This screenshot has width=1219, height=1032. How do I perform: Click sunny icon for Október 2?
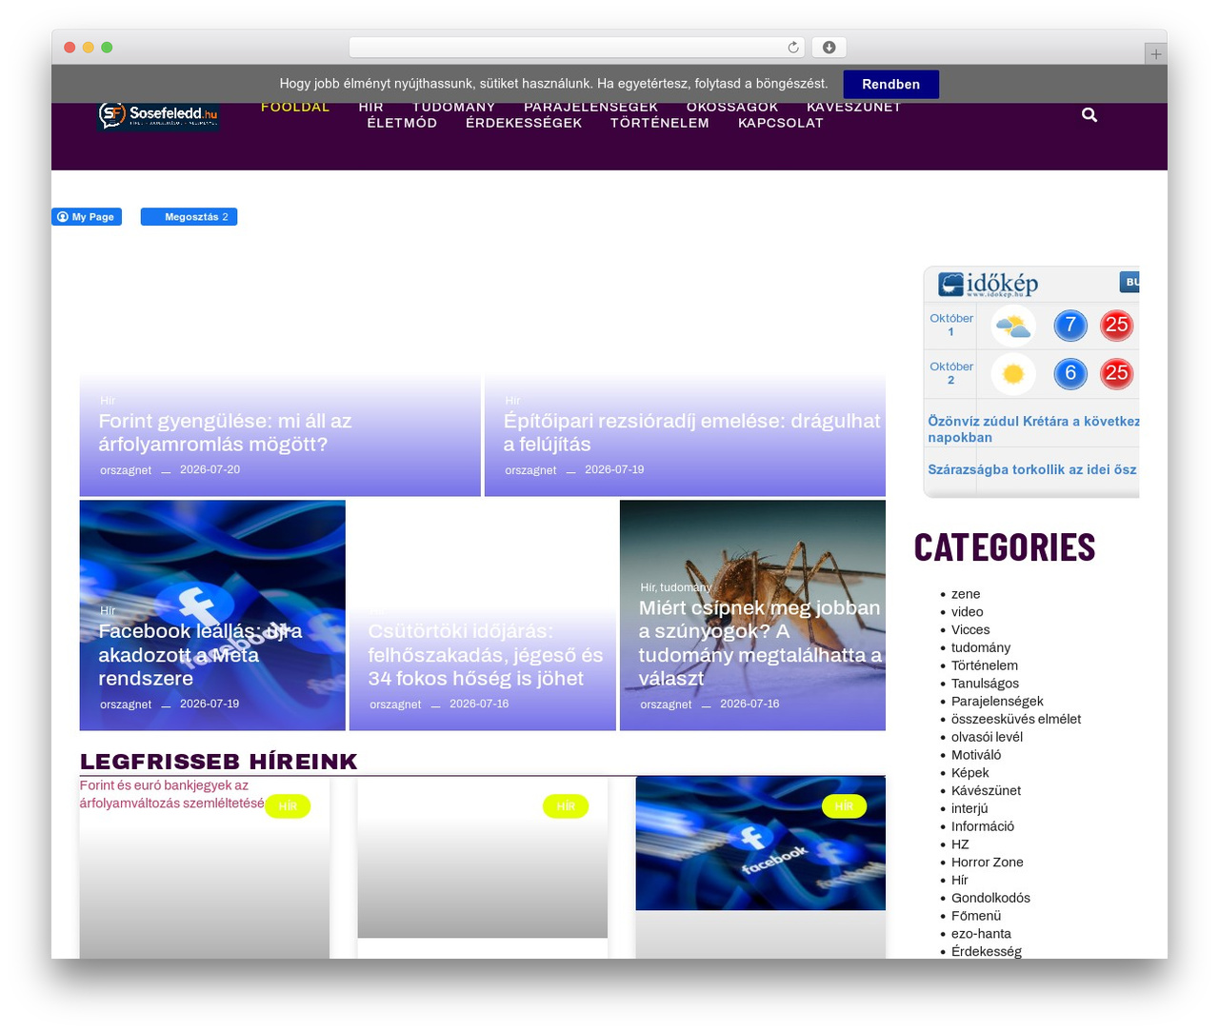(1013, 373)
